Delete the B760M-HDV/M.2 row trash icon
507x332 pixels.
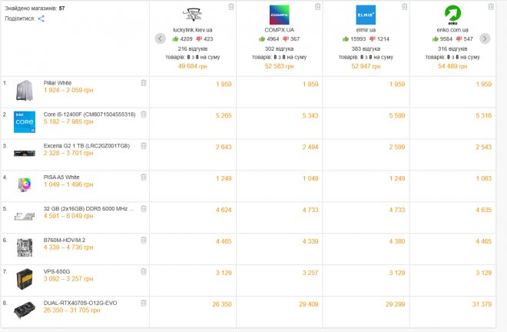(144, 240)
